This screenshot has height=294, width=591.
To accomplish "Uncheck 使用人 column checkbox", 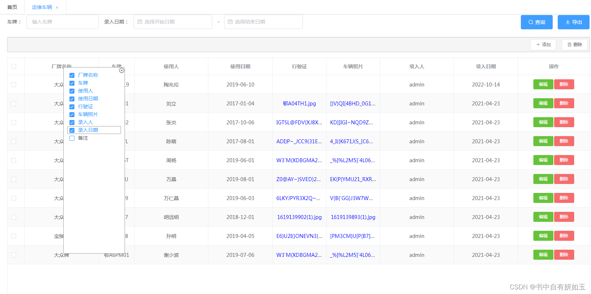I will pos(72,91).
